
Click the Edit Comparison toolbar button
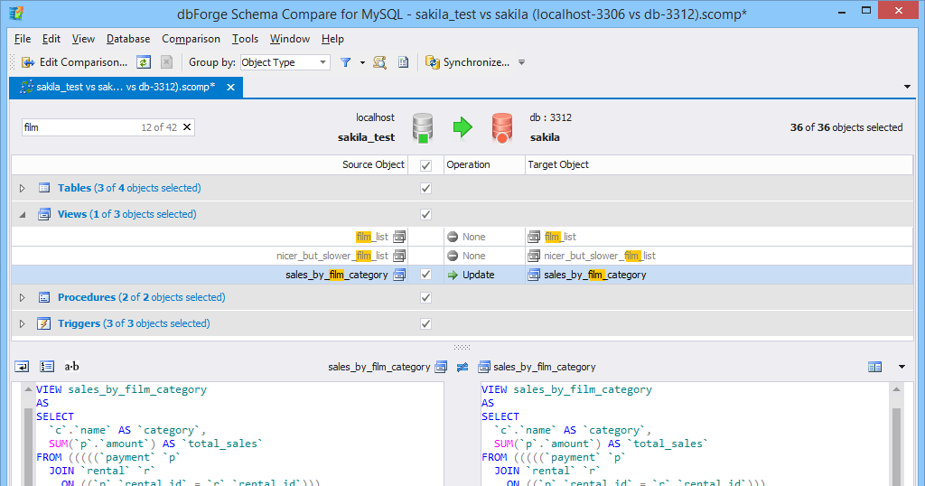74,62
